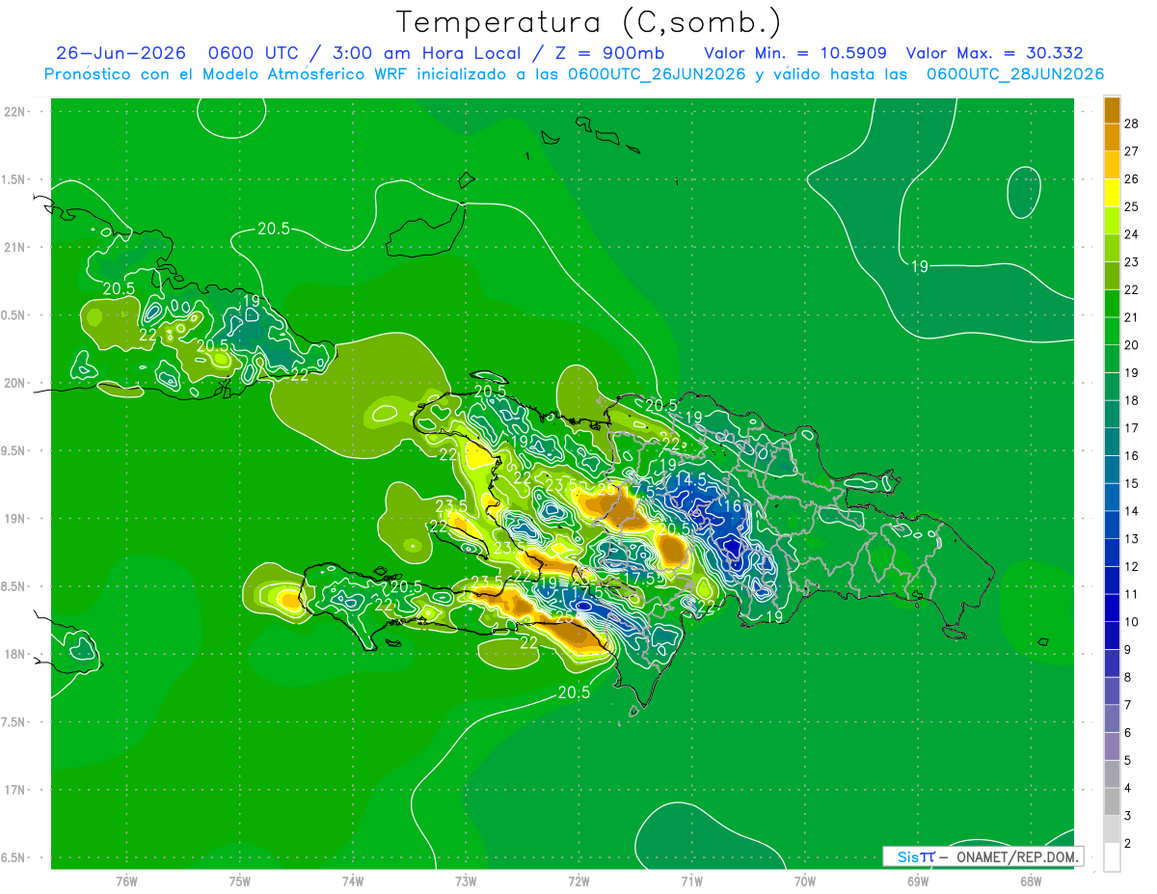This screenshot has height=894, width=1157.
Task: Click the darkest orange swatch atop the color scale
Action: coord(1112,110)
